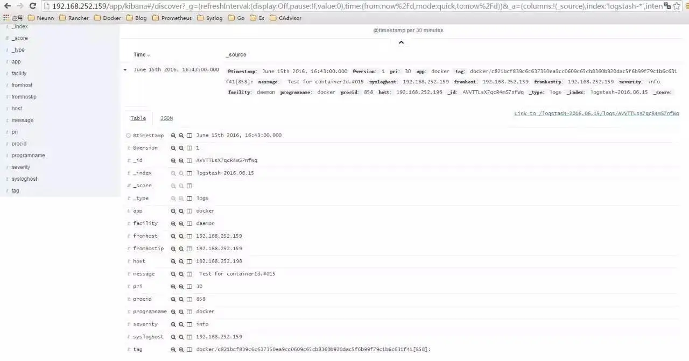The image size is (689, 361).
Task: Select the programname field in sidebar
Action: [29, 155]
